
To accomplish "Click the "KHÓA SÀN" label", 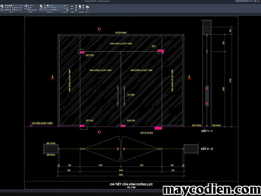I will (131, 121).
